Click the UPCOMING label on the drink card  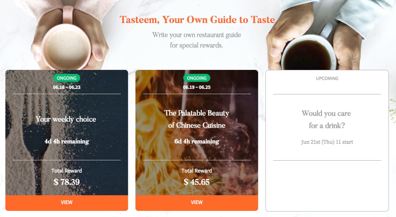point(327,78)
